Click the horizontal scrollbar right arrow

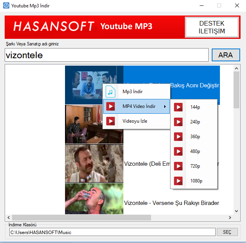click(230, 217)
